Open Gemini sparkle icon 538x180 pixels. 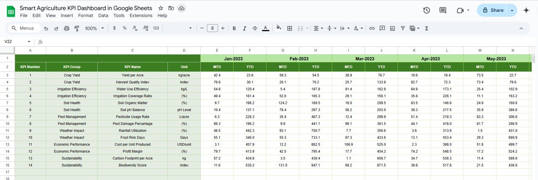coord(526,11)
